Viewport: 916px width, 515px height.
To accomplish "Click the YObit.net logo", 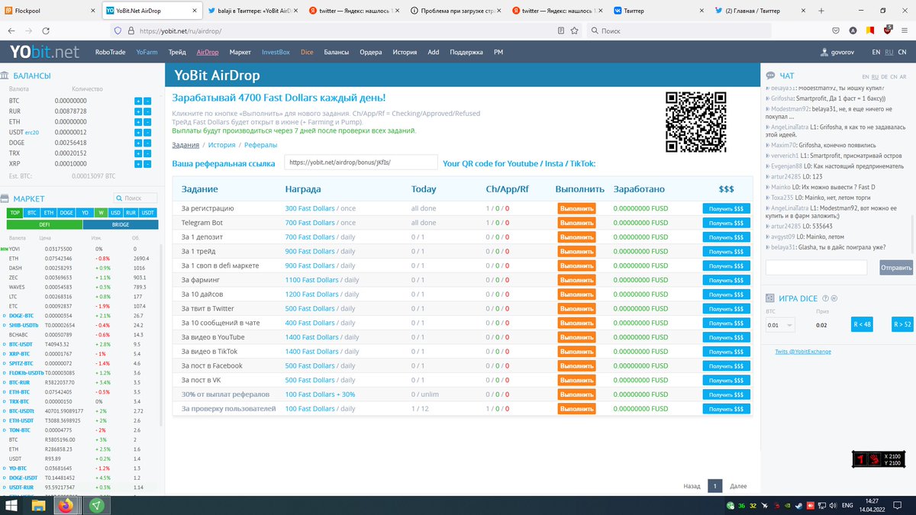I will (44, 52).
